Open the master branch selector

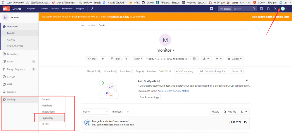pos(95,112)
